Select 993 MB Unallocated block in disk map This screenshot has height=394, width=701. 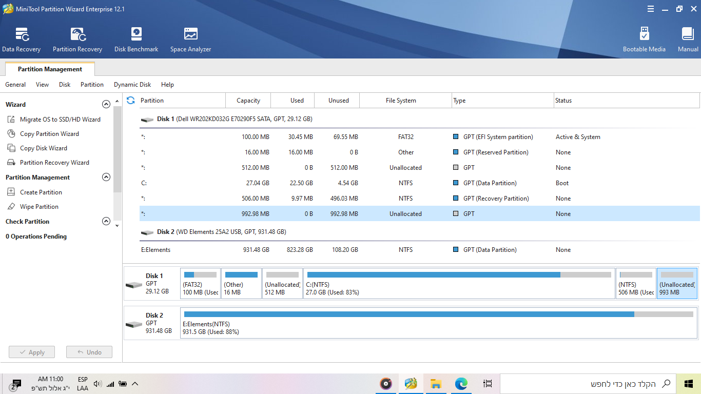[677, 283]
